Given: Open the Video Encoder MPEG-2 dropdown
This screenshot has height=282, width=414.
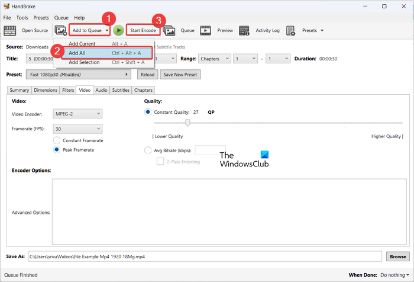Looking at the screenshot, I should 77,114.
